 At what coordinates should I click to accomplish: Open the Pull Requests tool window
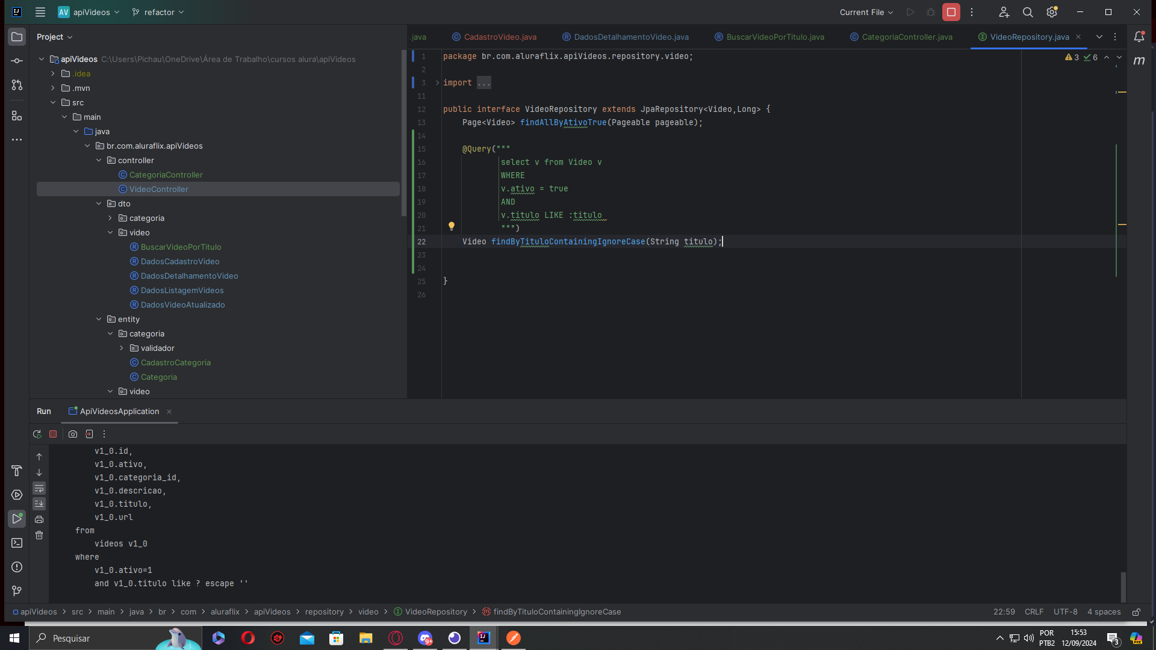click(x=17, y=85)
